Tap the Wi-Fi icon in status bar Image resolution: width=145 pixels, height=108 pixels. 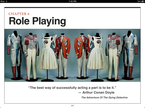[x=6, y=1]
